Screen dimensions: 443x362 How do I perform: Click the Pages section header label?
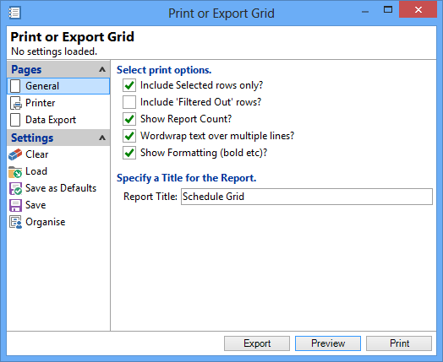tap(26, 70)
